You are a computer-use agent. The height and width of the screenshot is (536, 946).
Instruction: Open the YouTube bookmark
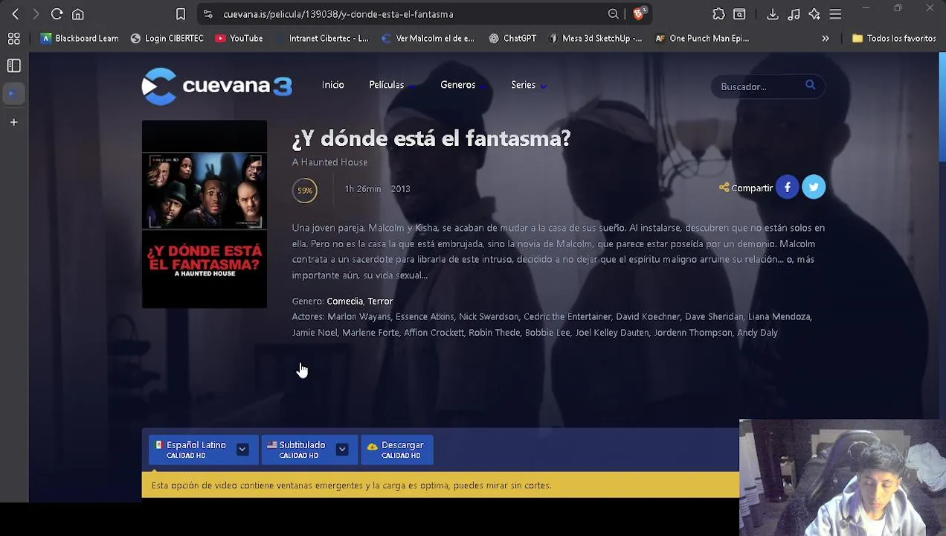(x=239, y=38)
